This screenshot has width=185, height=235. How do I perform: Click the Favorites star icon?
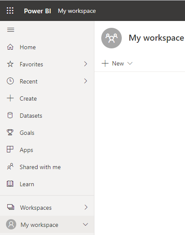point(10,64)
